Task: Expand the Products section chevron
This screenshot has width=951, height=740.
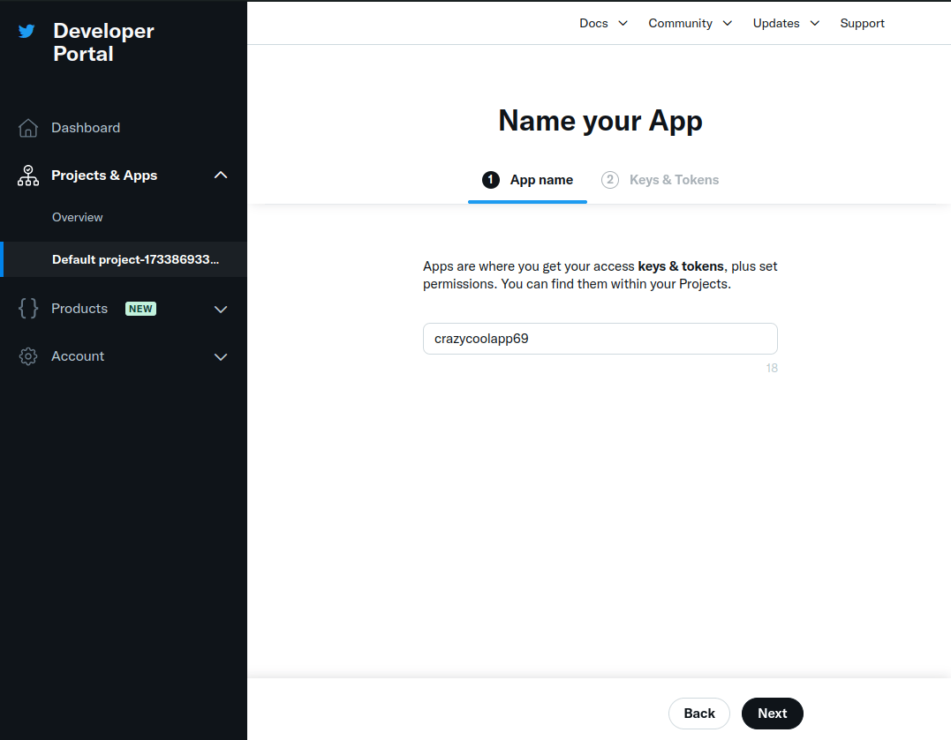Action: (221, 309)
